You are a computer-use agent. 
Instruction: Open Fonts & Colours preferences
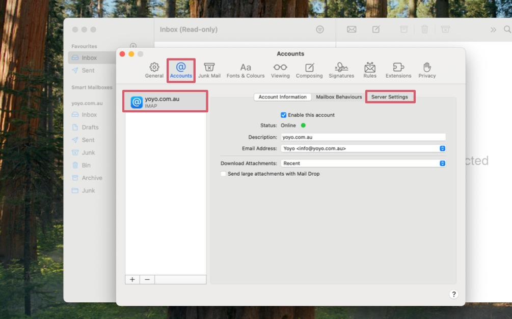tap(246, 70)
